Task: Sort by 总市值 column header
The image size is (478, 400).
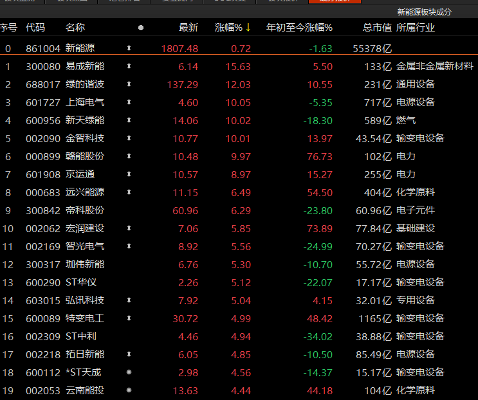Action: [377, 28]
